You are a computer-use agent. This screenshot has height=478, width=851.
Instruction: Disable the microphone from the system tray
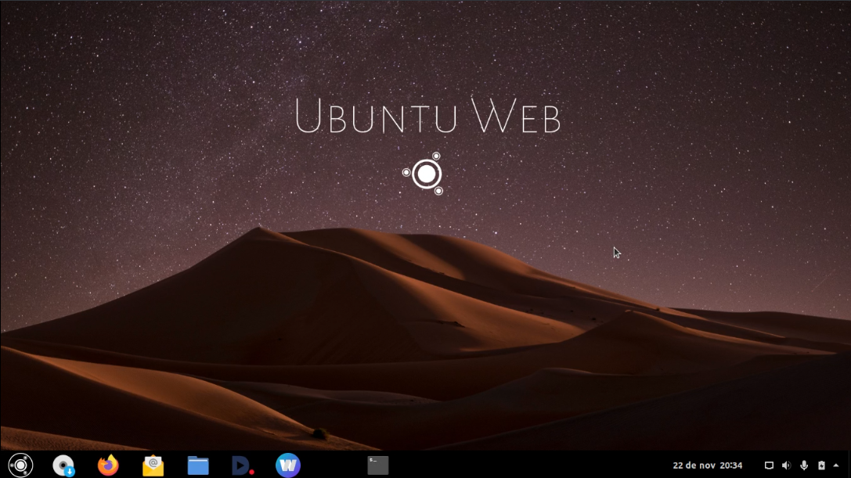tap(805, 465)
